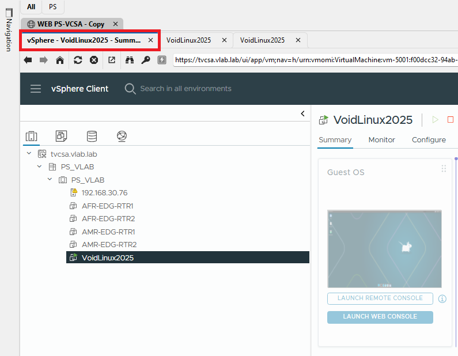Close the last VoidLinux2025 tab
458x356 pixels.
[298, 40]
